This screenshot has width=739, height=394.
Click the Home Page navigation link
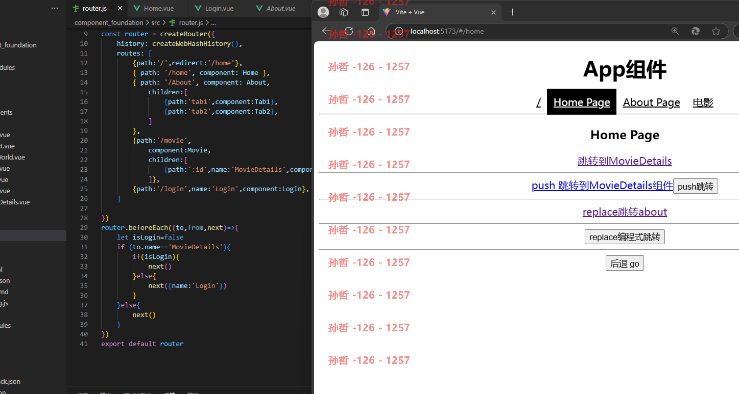(582, 102)
